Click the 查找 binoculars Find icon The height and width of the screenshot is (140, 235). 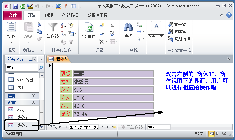tap(128, 30)
